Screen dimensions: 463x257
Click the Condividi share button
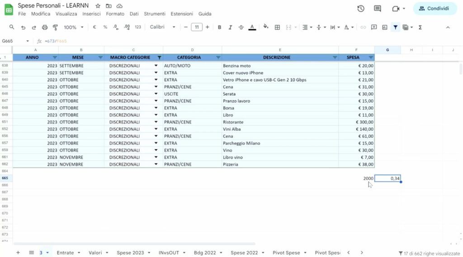[x=435, y=9]
